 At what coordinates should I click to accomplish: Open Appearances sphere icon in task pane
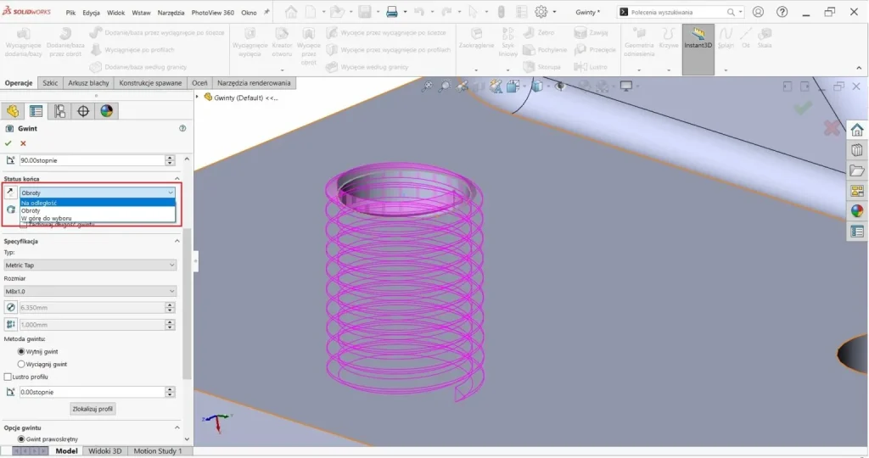click(857, 211)
